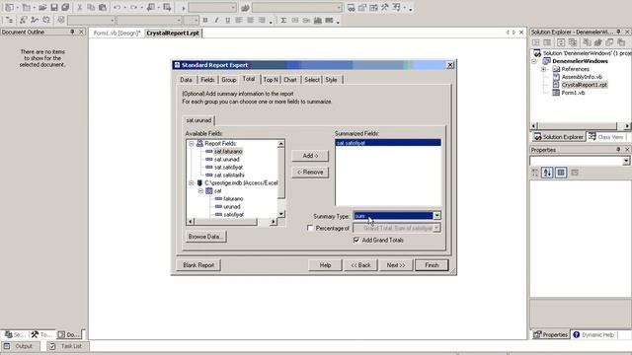Viewport: 632px width, 355px height.
Task: Click the Align Left icon in the toolbar
Action: (239, 20)
